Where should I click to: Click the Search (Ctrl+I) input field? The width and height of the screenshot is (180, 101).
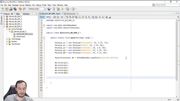tap(166, 5)
